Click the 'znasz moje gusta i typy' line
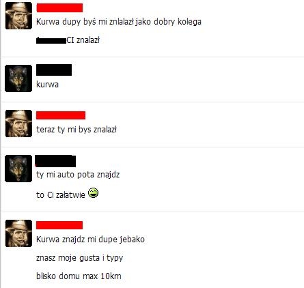Screen dimensions: 304x288 click(80, 258)
